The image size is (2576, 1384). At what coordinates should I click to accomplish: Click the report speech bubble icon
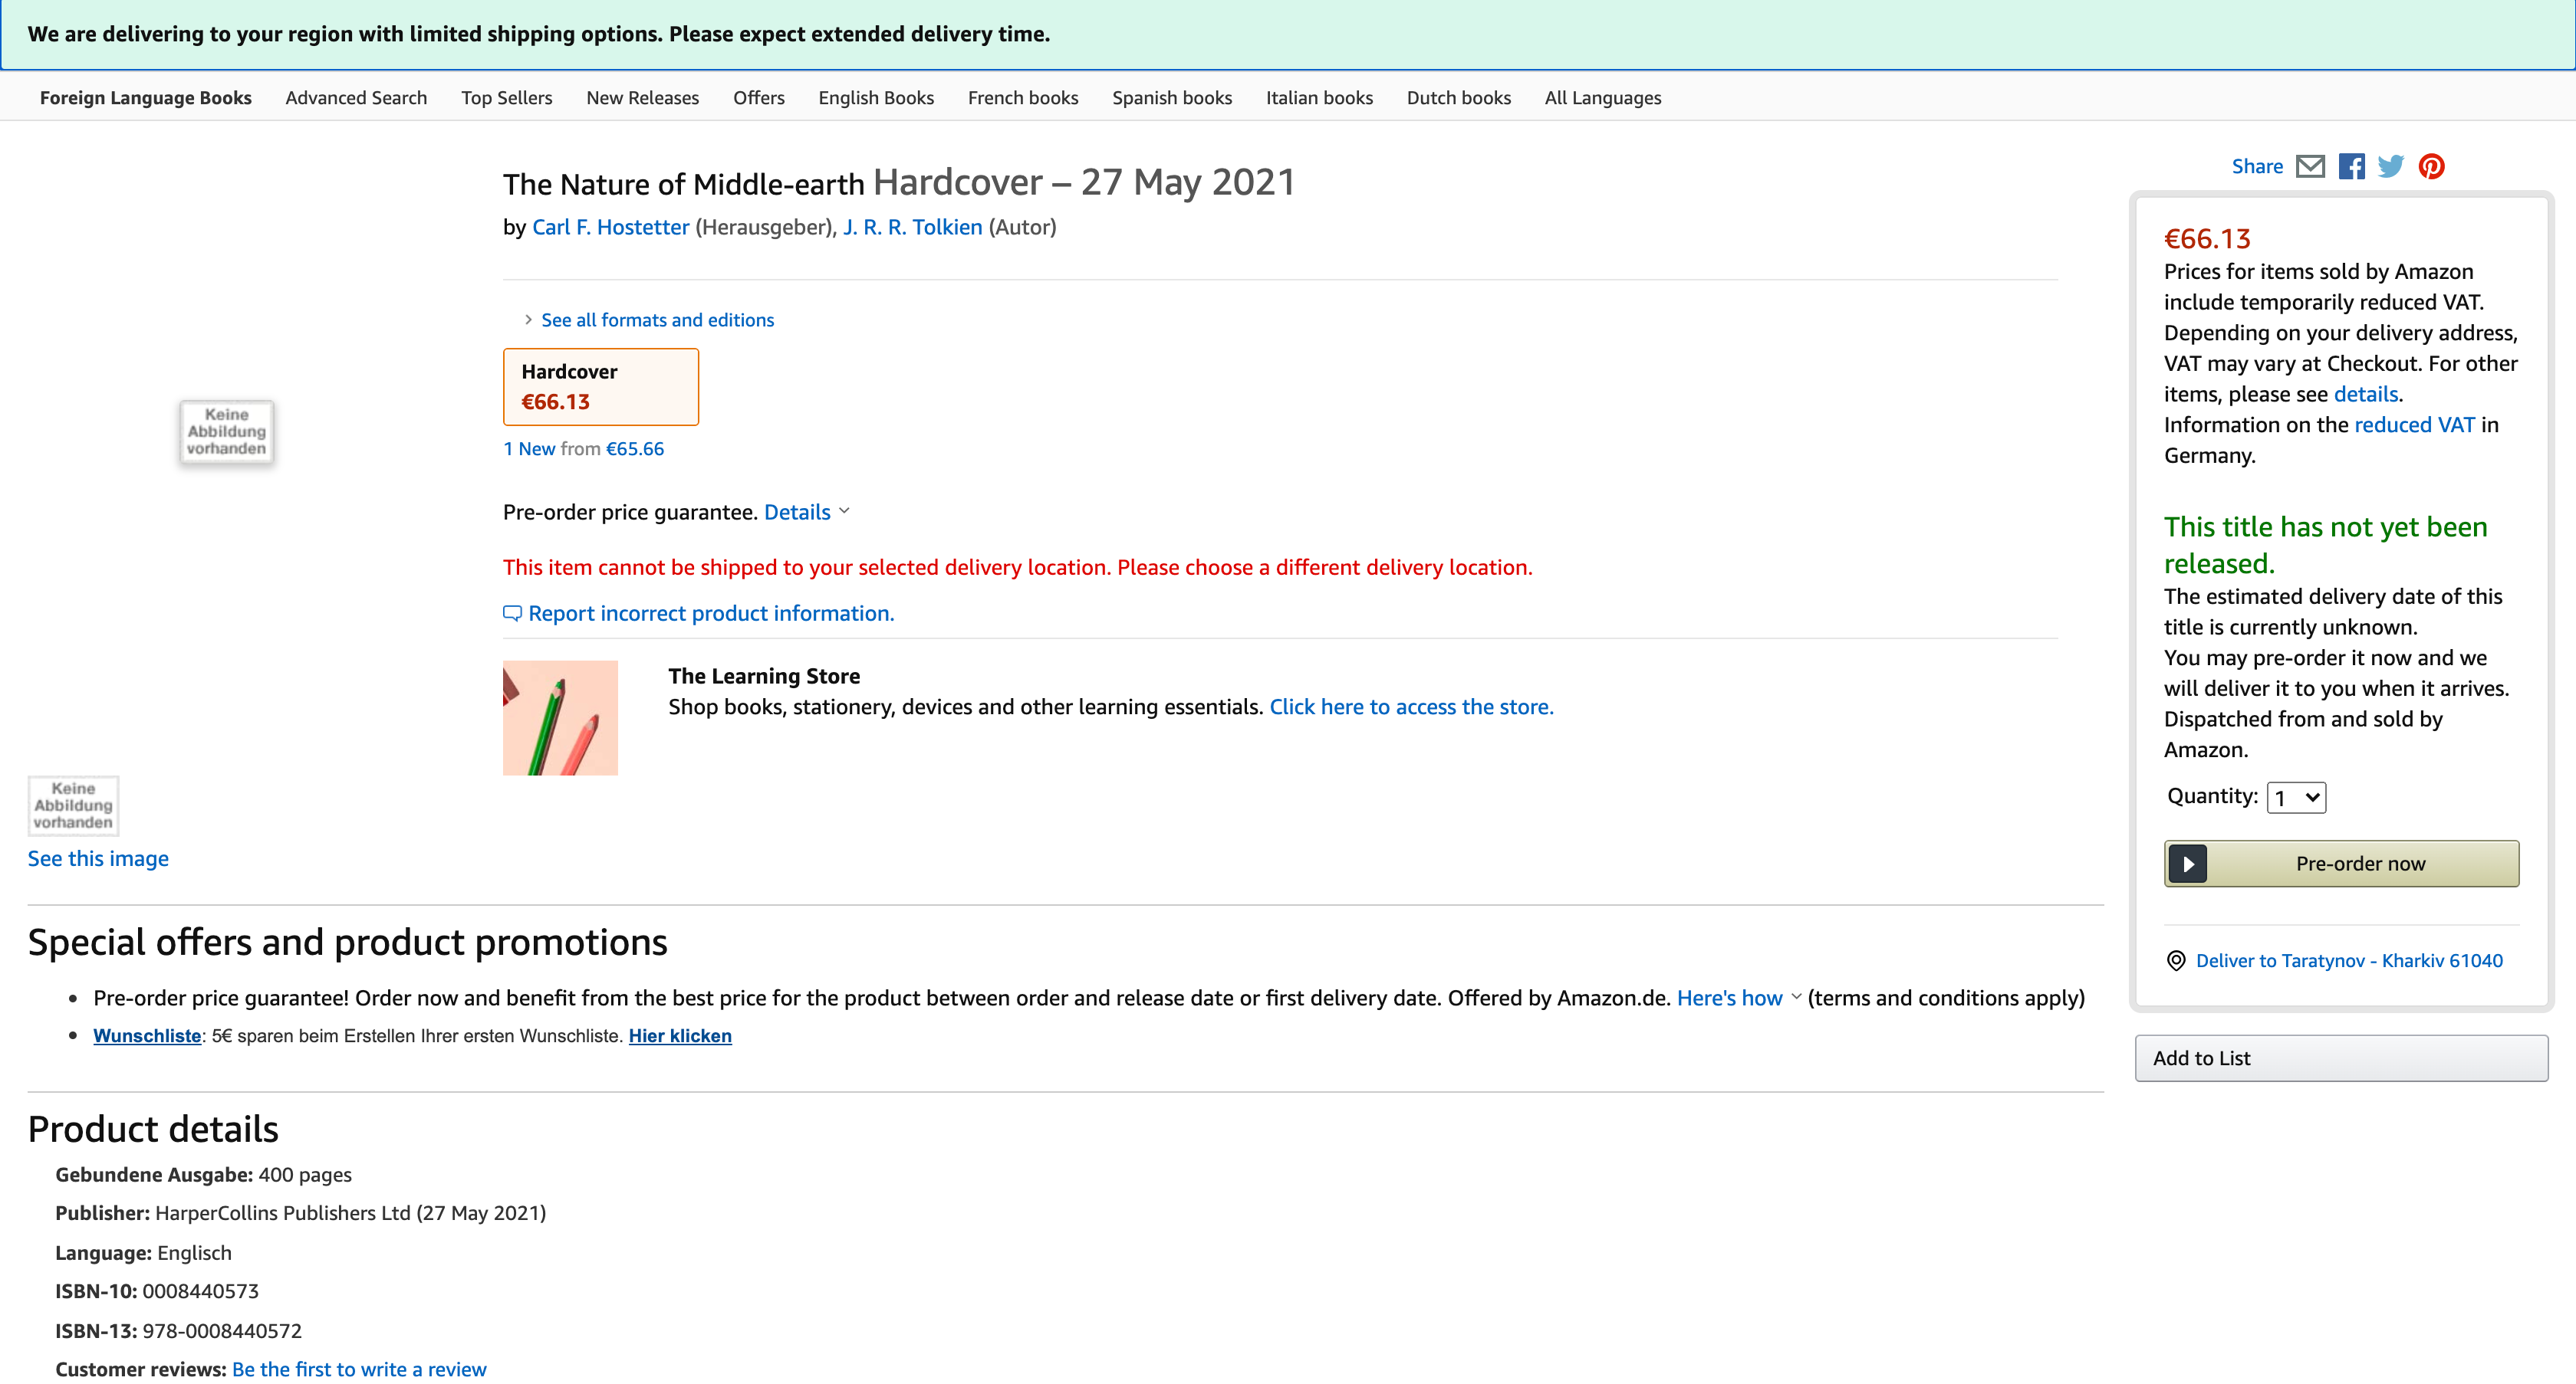pos(512,614)
